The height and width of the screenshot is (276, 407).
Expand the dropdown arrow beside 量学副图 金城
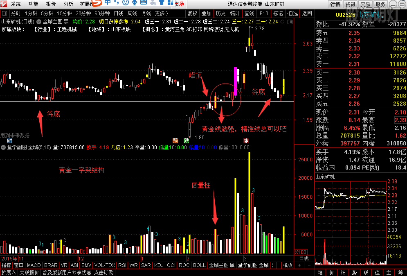(3, 147)
